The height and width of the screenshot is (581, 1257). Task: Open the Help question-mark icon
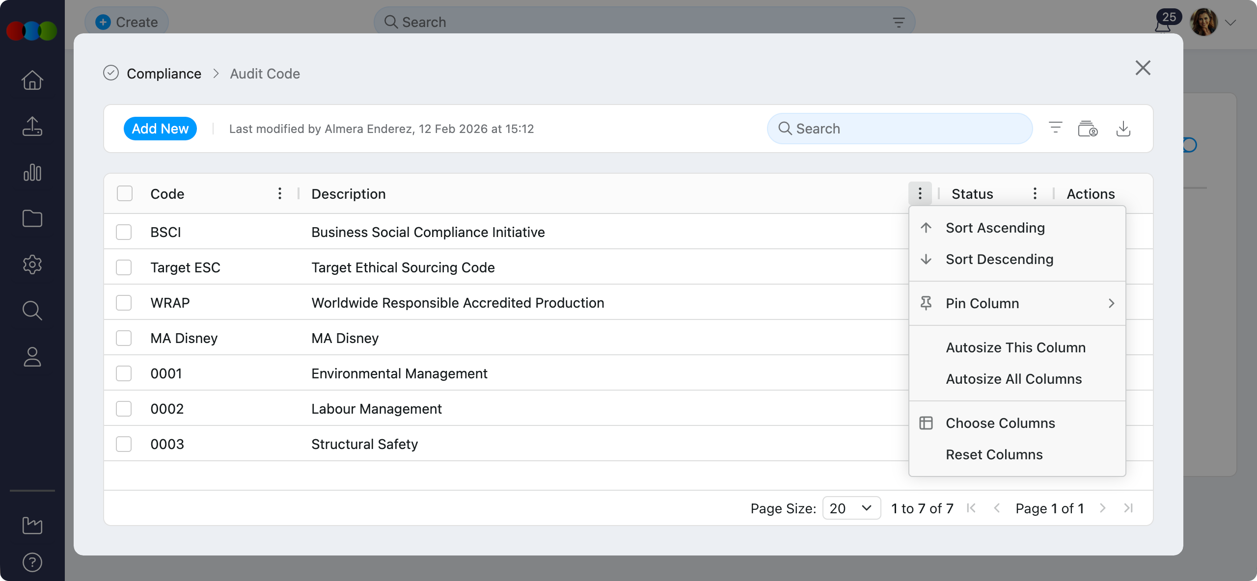pyautogui.click(x=32, y=562)
